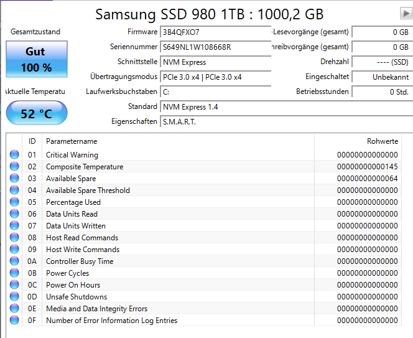Click the status orb for Power Cycles
Viewport: 413px width, 338px height.
coord(14,273)
